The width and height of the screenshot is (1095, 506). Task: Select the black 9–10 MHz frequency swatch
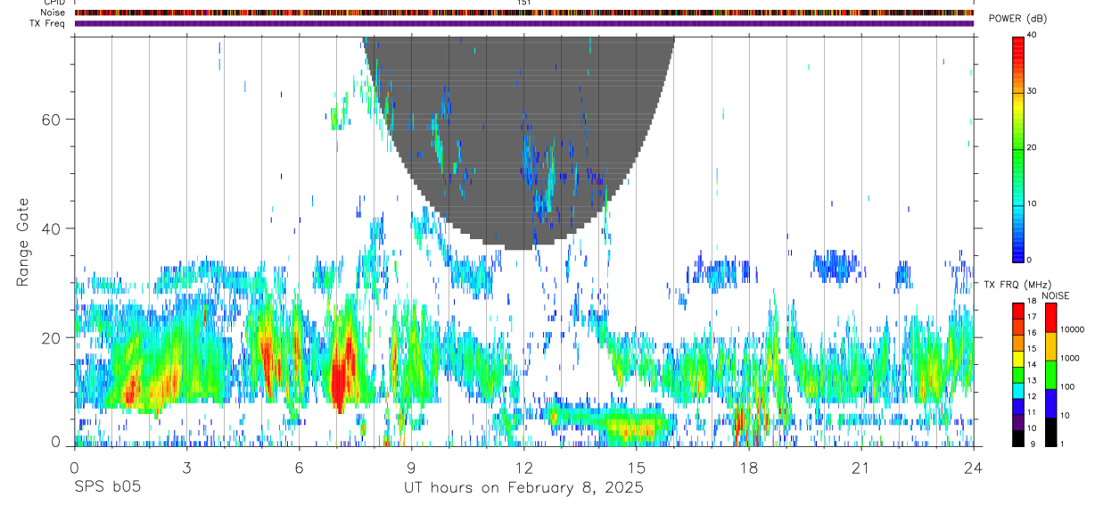[x=1018, y=437]
